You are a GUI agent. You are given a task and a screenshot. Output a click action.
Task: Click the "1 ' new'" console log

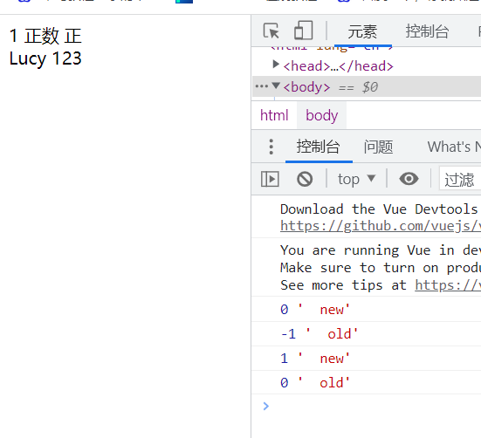pyautogui.click(x=367, y=359)
